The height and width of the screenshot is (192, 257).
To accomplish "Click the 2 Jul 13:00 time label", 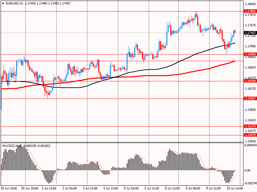I will (x=49, y=189).
